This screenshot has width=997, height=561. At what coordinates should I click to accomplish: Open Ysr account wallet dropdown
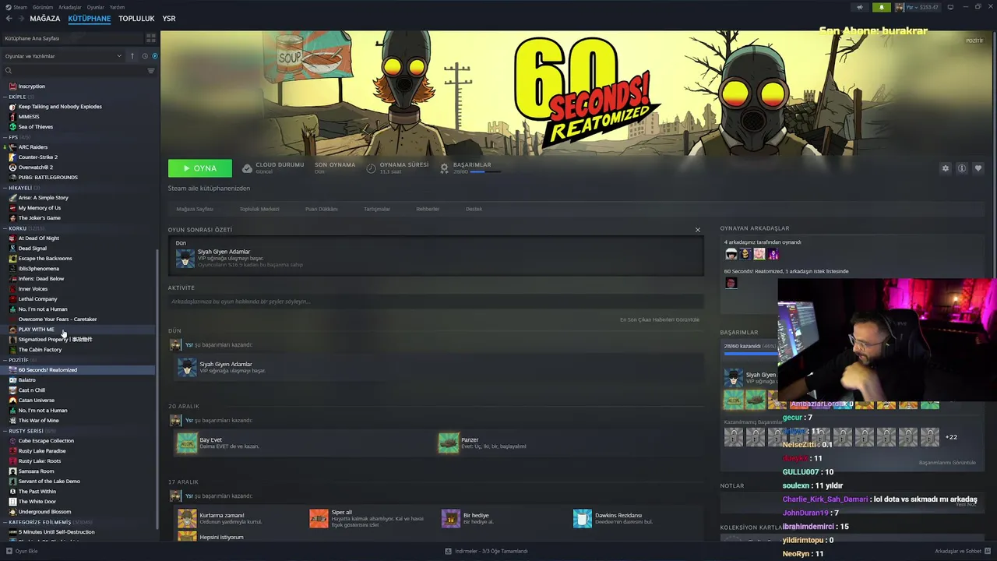coord(916,7)
